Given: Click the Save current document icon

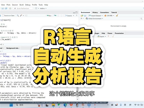Looking at the screenshot, I should 3,8.
